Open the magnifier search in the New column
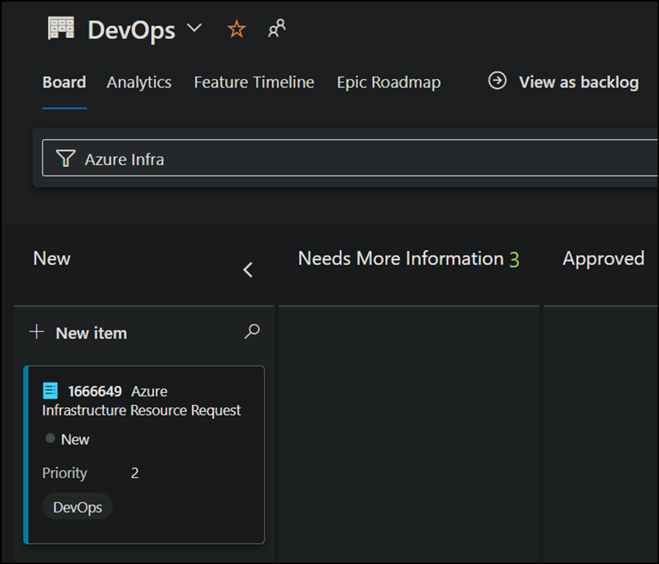Screen dimensions: 659x564 pos(252,332)
